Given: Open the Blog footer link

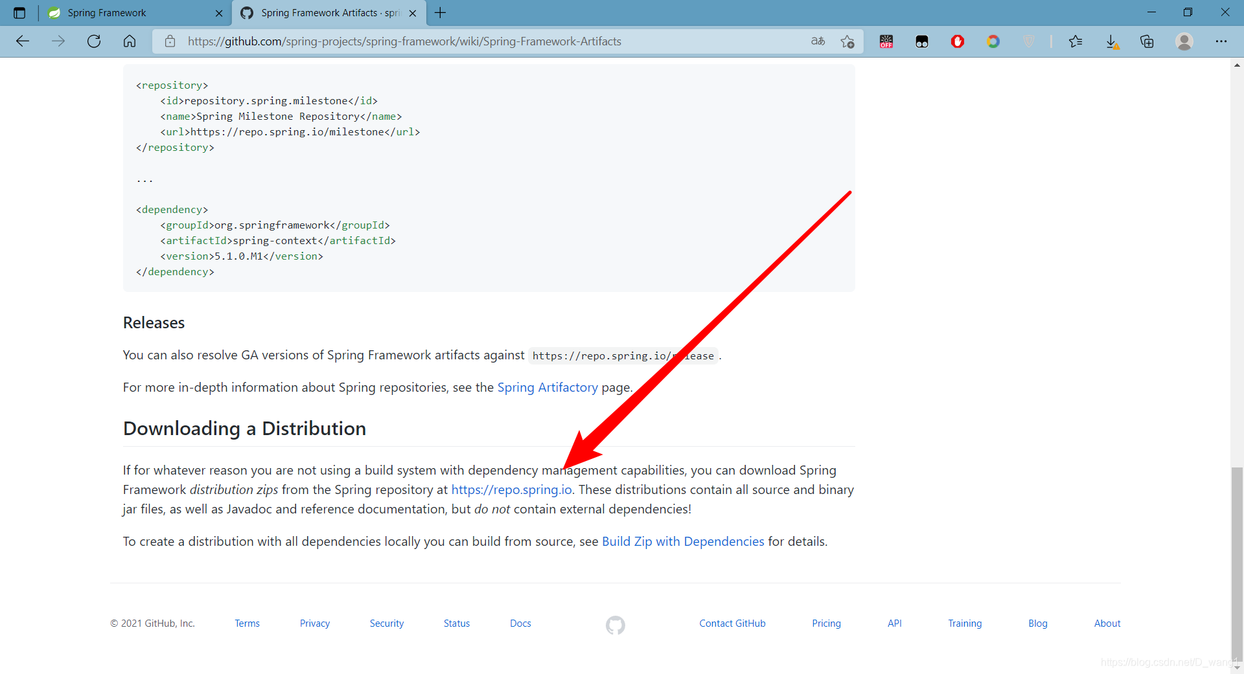Looking at the screenshot, I should pyautogui.click(x=1037, y=623).
